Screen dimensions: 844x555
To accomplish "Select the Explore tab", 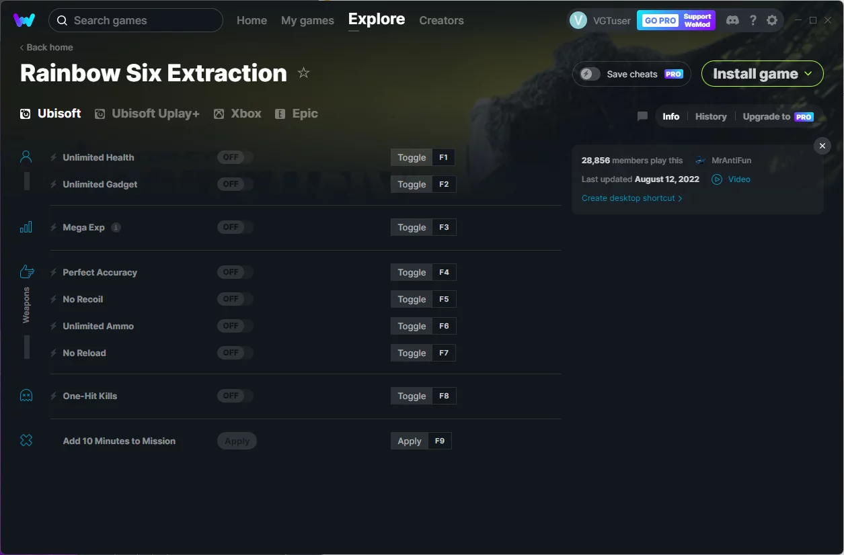I will (377, 19).
